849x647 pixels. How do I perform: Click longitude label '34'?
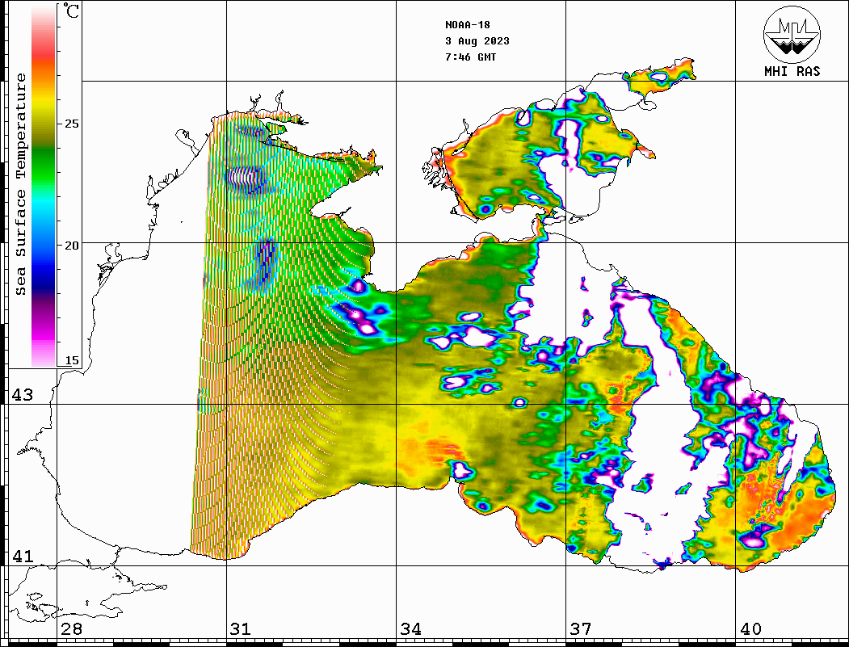click(x=411, y=629)
